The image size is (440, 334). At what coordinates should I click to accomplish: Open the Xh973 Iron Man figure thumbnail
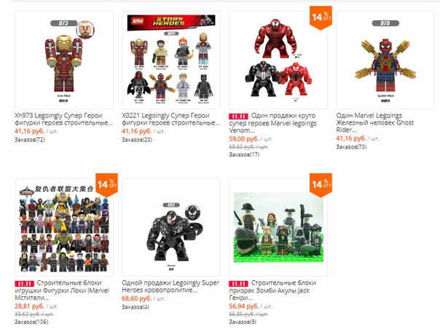(64, 60)
